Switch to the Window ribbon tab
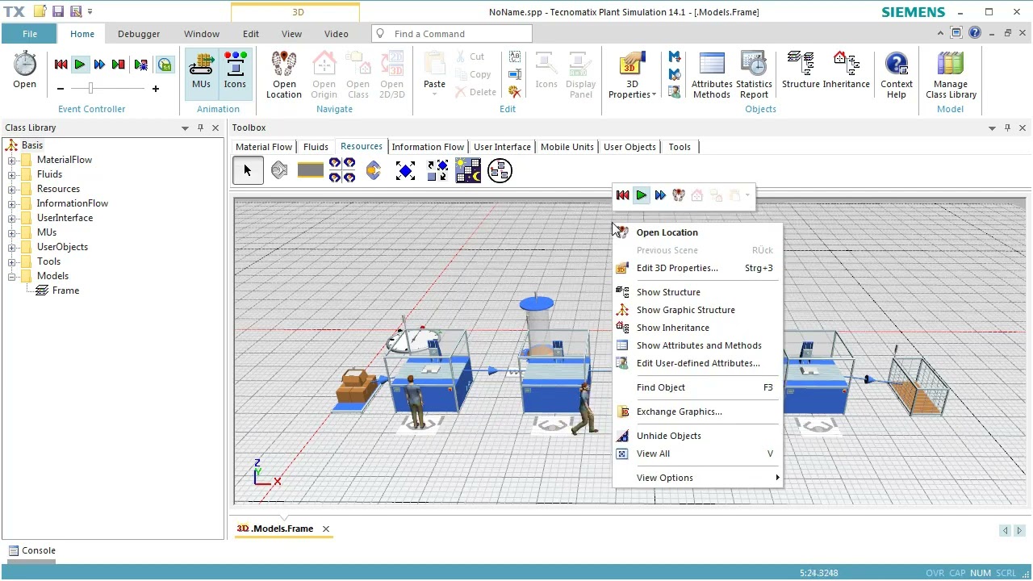Screen dimensions: 1033x581 click(x=202, y=34)
